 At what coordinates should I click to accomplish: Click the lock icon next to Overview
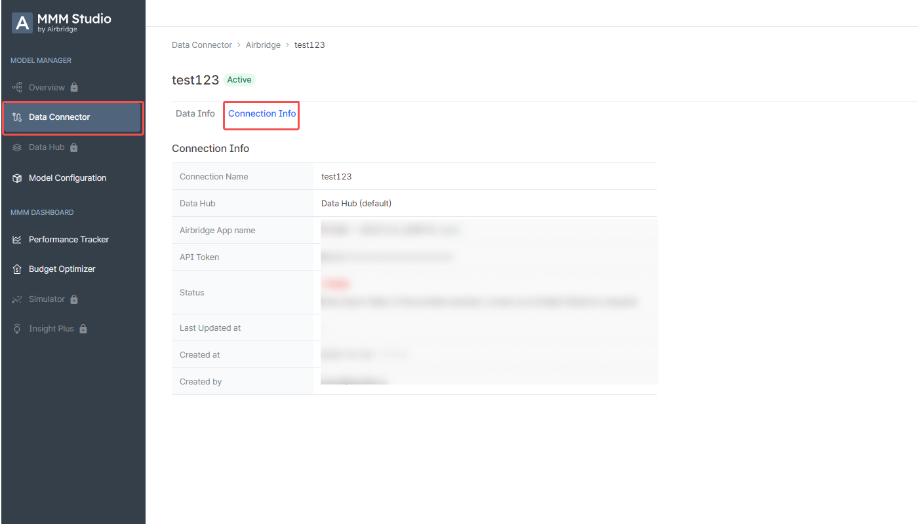74,87
